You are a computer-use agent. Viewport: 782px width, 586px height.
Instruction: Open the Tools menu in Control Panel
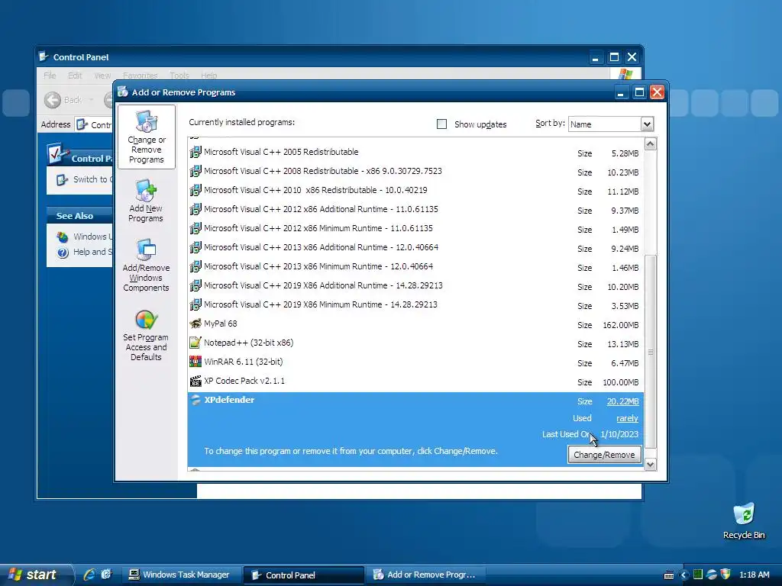pyautogui.click(x=179, y=76)
